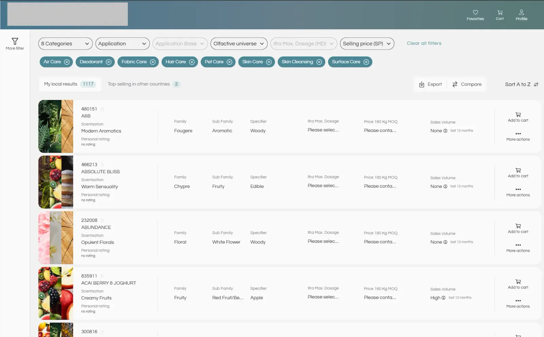
Task: Expand the Application dropdown
Action: pos(122,43)
